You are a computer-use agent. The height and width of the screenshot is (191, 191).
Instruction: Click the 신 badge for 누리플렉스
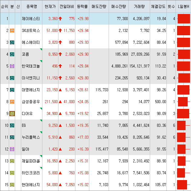tap(12, 137)
